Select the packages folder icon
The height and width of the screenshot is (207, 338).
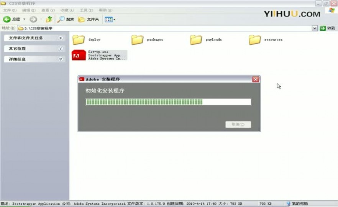tap(137, 40)
